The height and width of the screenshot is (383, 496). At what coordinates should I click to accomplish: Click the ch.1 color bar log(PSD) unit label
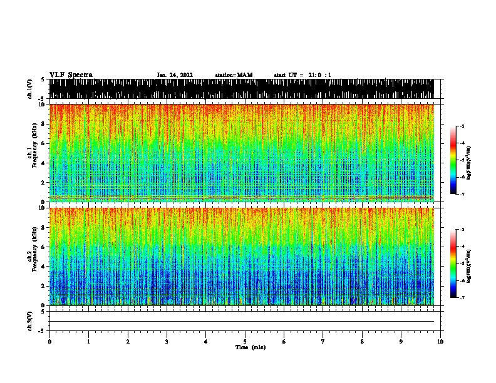coord(469,163)
